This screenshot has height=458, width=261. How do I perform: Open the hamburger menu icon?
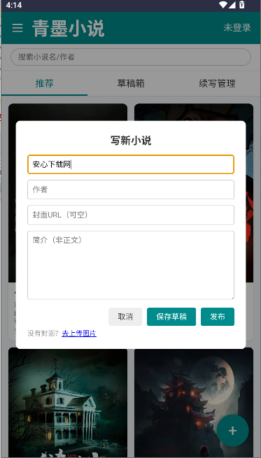[x=17, y=28]
